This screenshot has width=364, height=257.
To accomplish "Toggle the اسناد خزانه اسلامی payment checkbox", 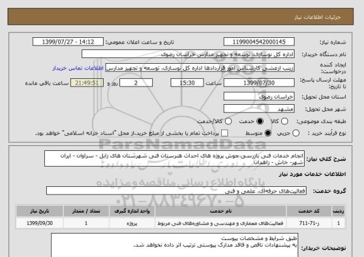I will coord(224,133).
